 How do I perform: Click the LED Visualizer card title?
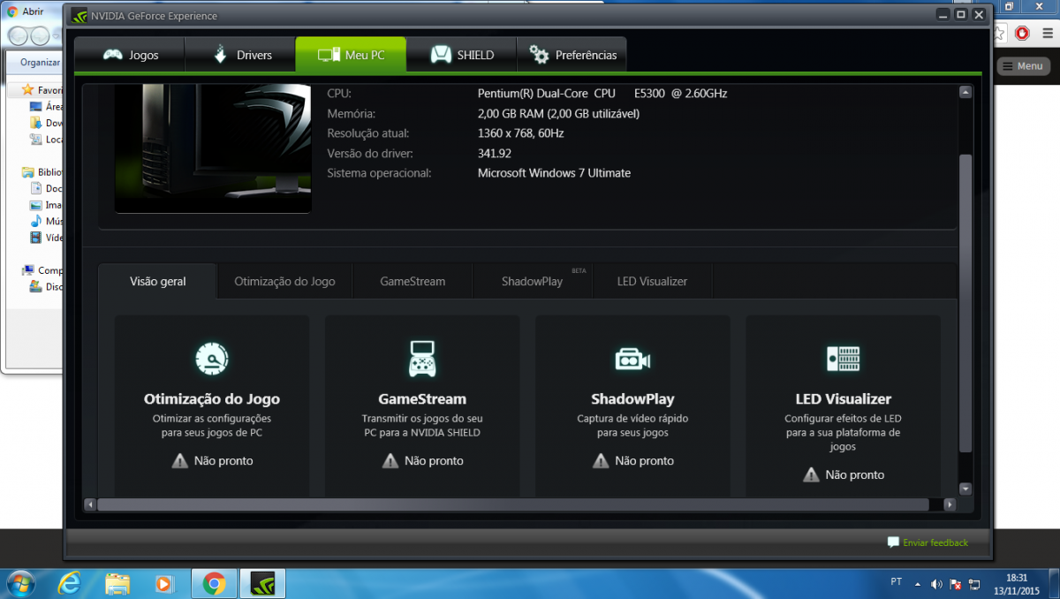pos(843,399)
